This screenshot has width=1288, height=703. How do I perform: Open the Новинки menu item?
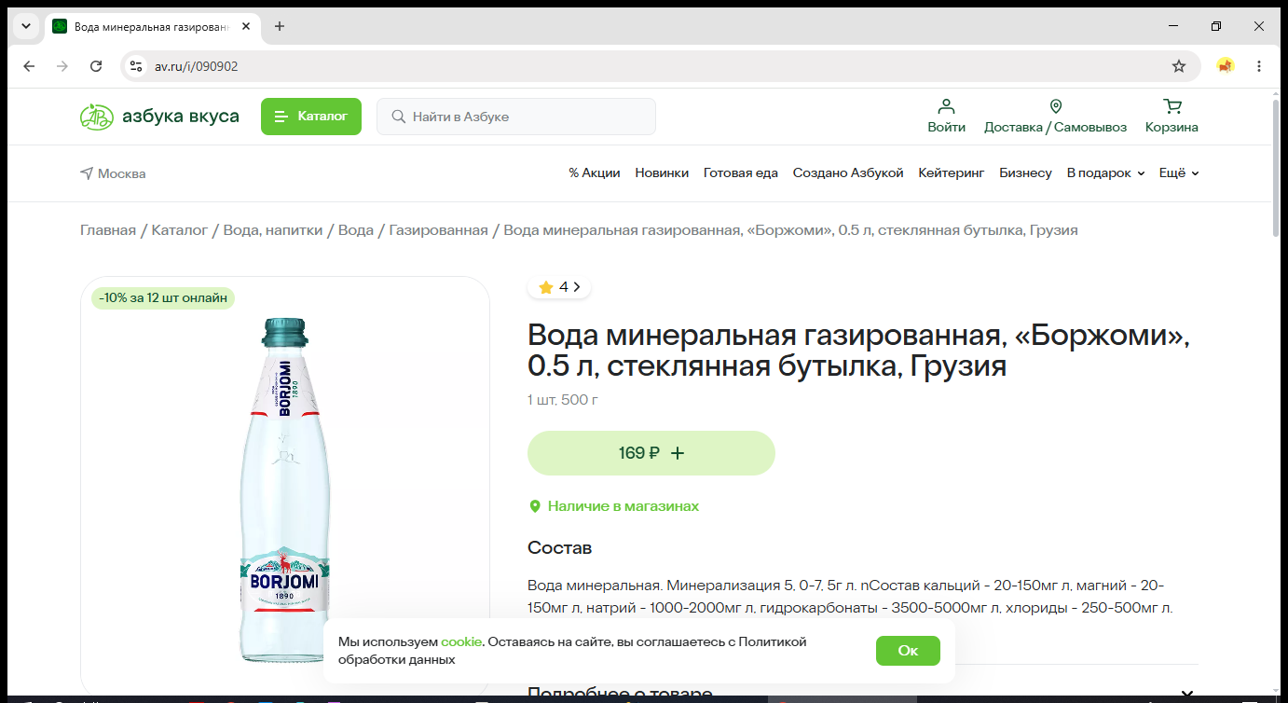point(662,173)
